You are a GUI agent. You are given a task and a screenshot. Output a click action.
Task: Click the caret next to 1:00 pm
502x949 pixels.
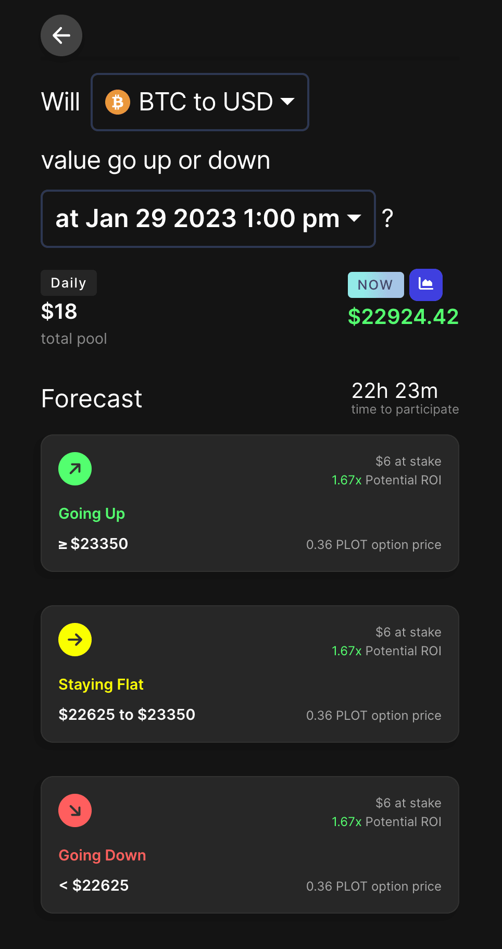(354, 218)
